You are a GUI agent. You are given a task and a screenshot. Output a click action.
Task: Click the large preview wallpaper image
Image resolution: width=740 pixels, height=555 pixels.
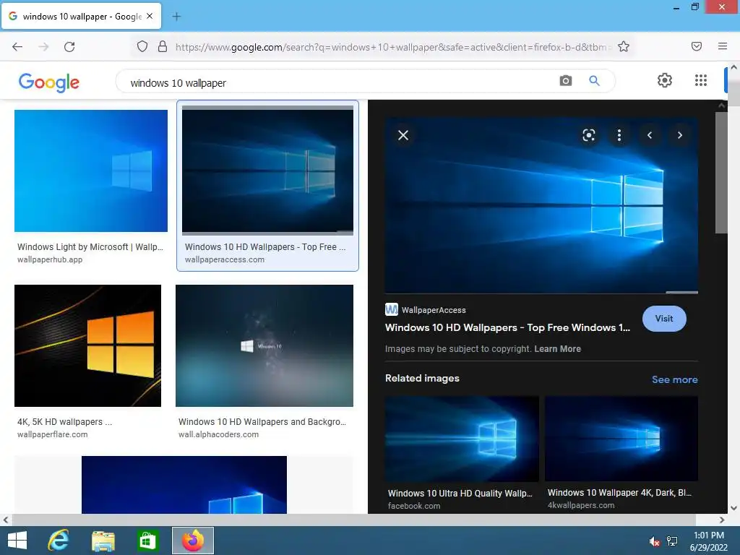click(x=541, y=205)
